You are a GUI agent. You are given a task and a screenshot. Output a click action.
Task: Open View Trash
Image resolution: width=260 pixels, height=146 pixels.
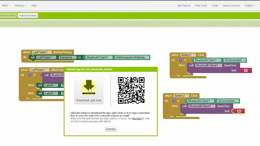tap(201, 5)
